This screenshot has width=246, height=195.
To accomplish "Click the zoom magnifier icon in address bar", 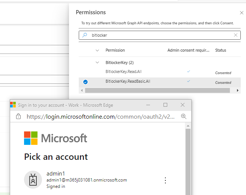I will click(184, 116).
